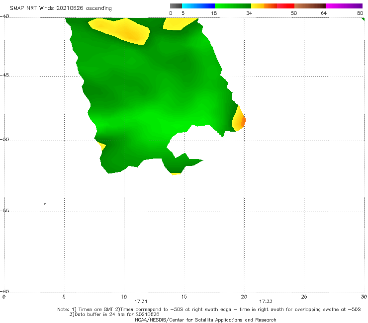Screen dimensions: 368x323
Task: Click the small yellow patch at the swath's left edge near -50
Action: click(101, 146)
